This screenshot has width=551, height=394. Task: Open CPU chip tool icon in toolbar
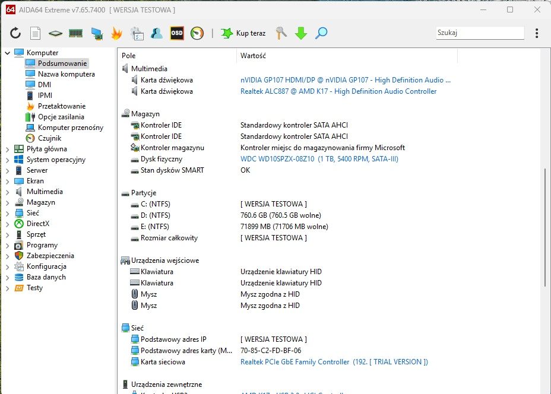click(x=56, y=33)
